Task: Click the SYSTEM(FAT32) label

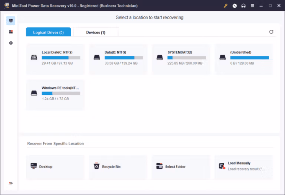Action: point(180,52)
